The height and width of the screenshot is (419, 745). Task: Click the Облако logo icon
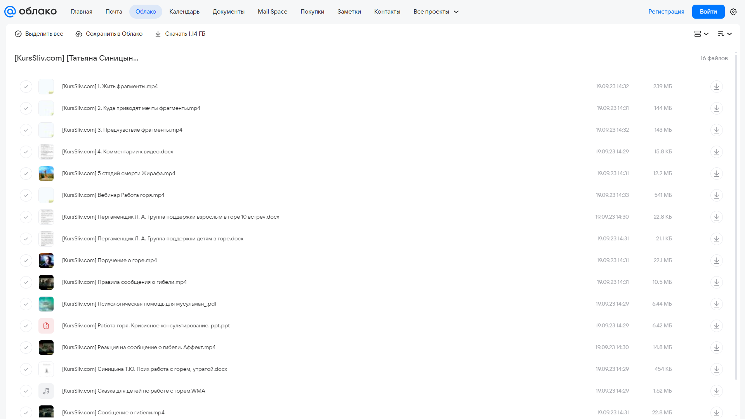10,12
